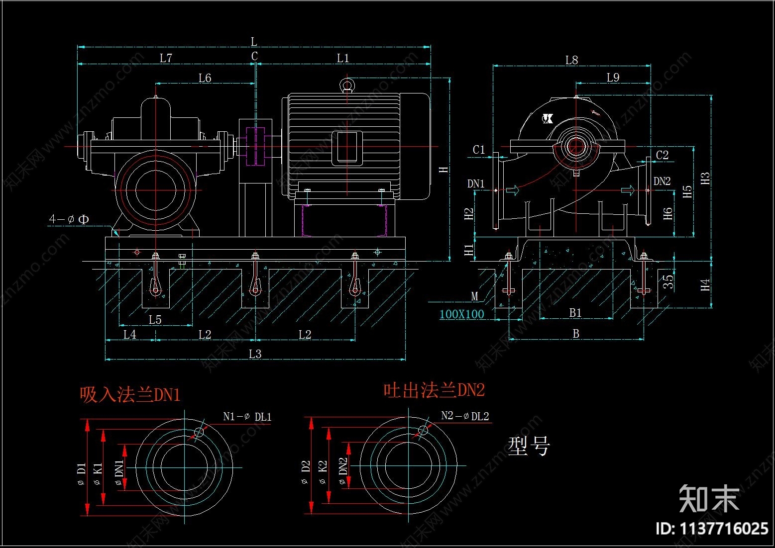
Task: Click the H1 base height label
Action: tap(469, 250)
